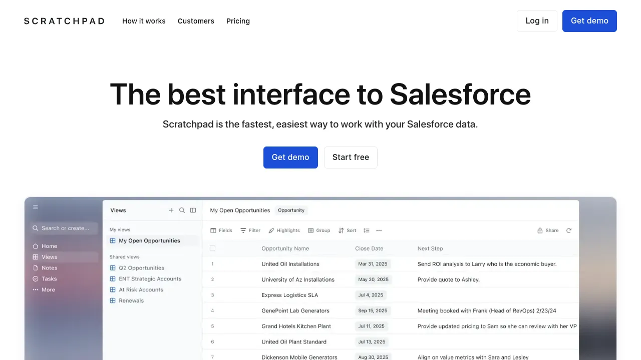Click the GenePoint Lab Generators cell
Screen dimensions: 641x360
tap(295, 310)
